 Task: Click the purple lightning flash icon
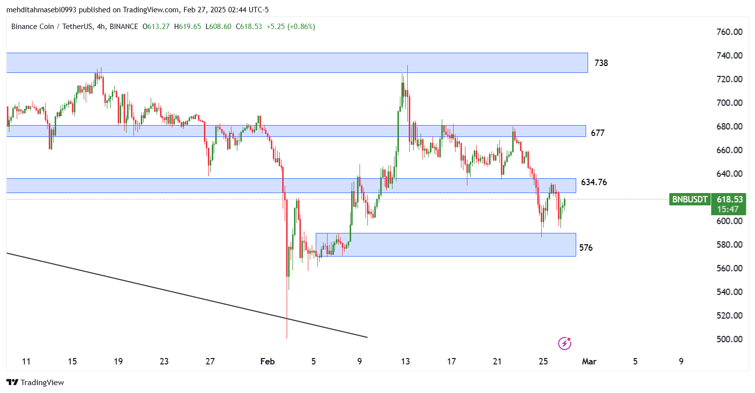[564, 343]
